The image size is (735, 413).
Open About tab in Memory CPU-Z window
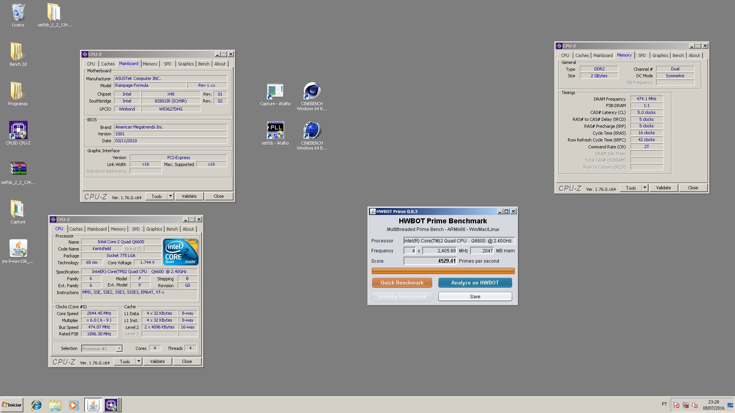[x=694, y=55]
